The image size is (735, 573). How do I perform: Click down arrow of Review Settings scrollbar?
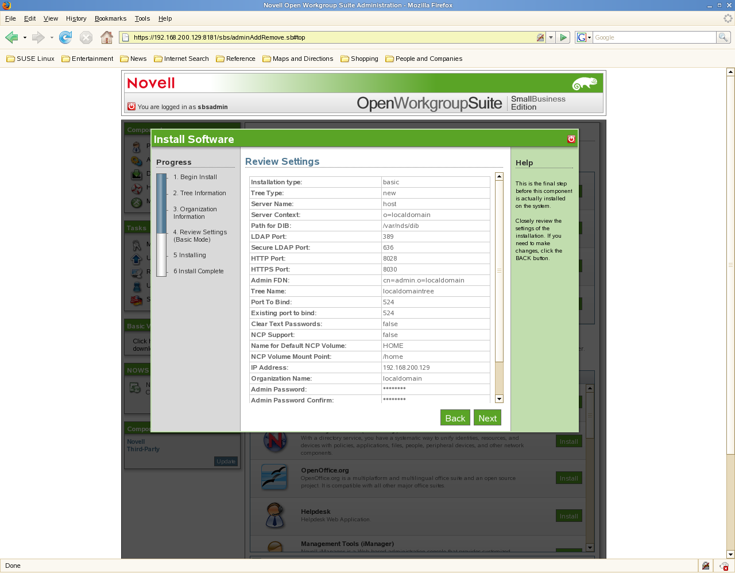499,398
